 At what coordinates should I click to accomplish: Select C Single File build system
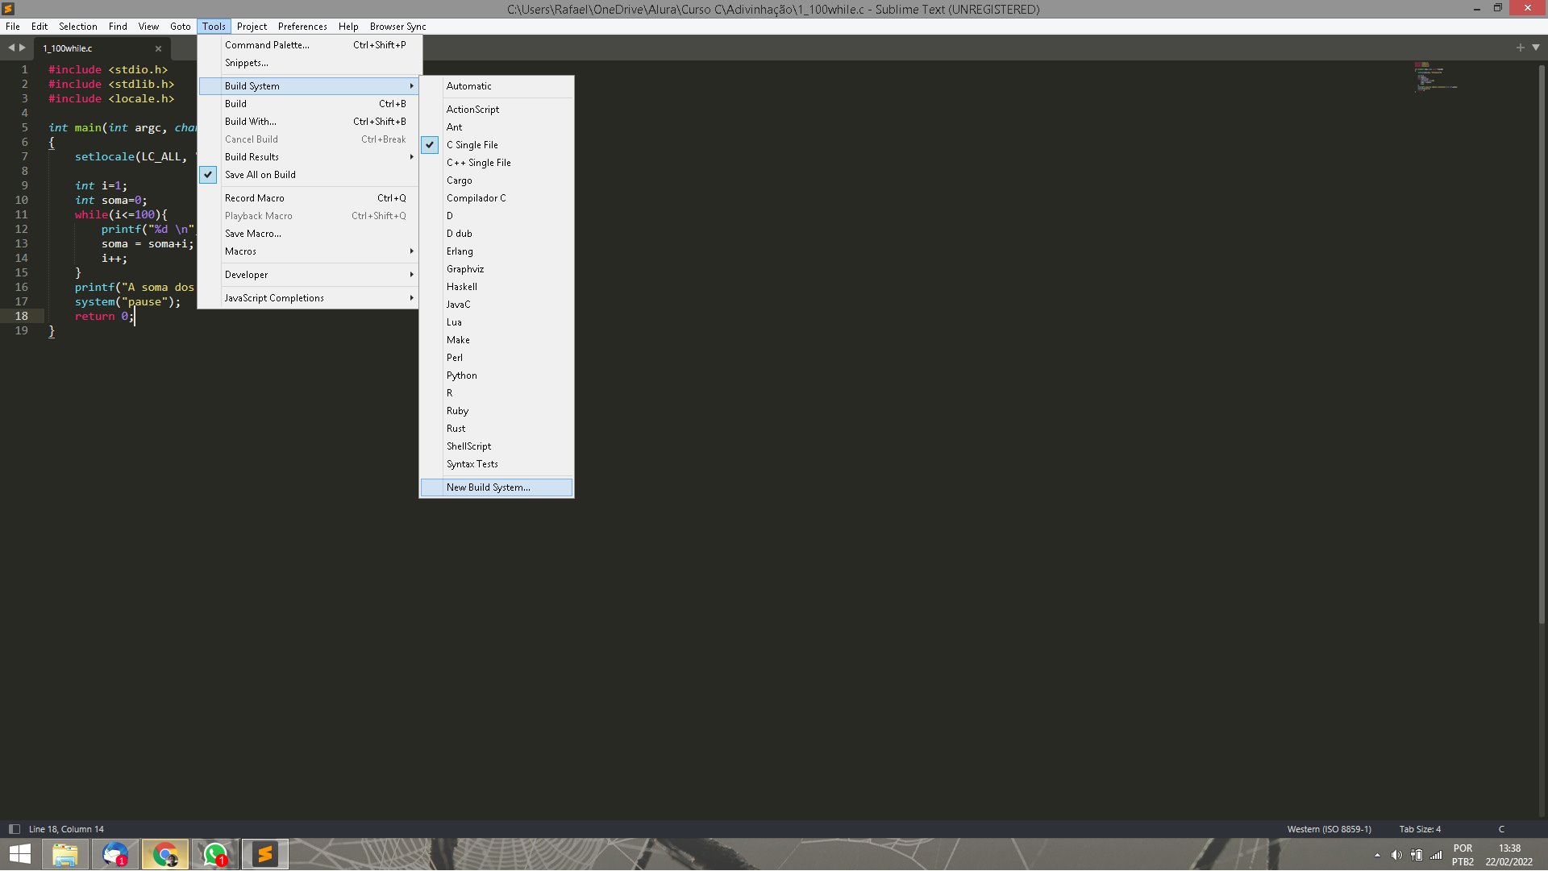click(x=497, y=145)
